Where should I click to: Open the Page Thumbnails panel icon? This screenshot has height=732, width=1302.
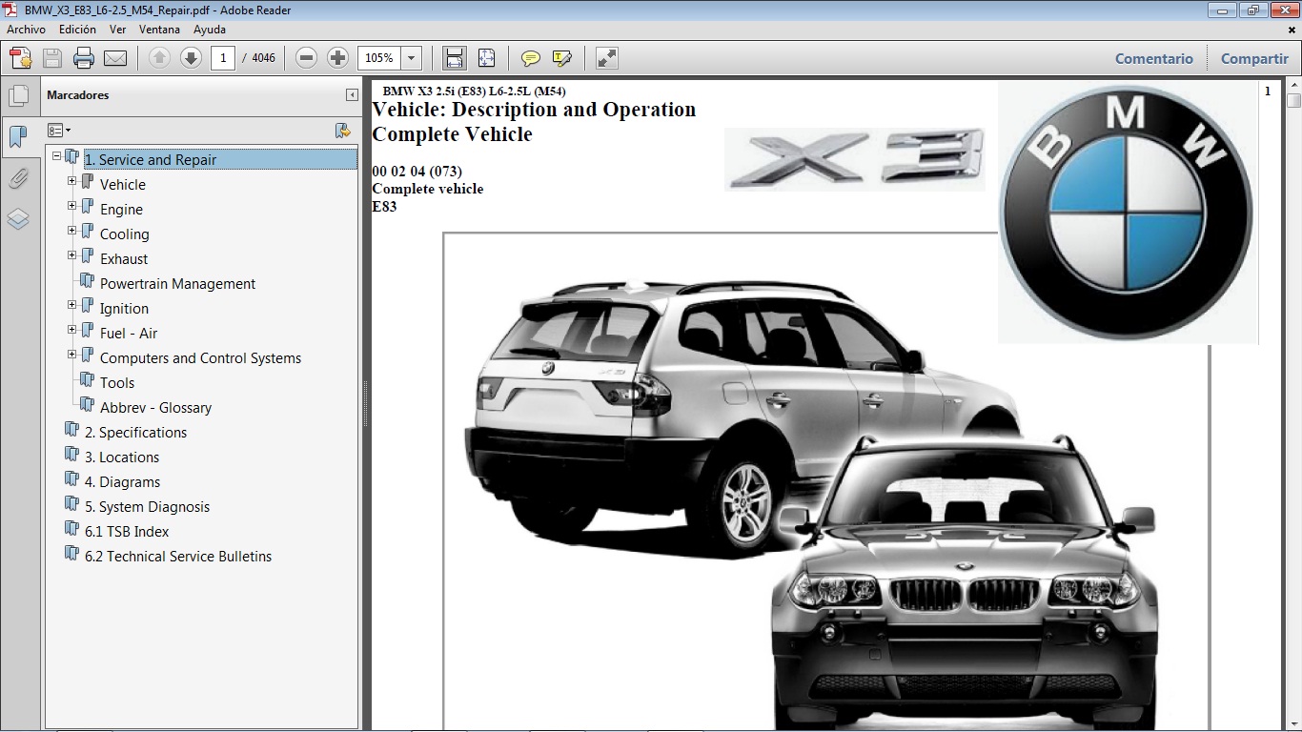[x=19, y=95]
